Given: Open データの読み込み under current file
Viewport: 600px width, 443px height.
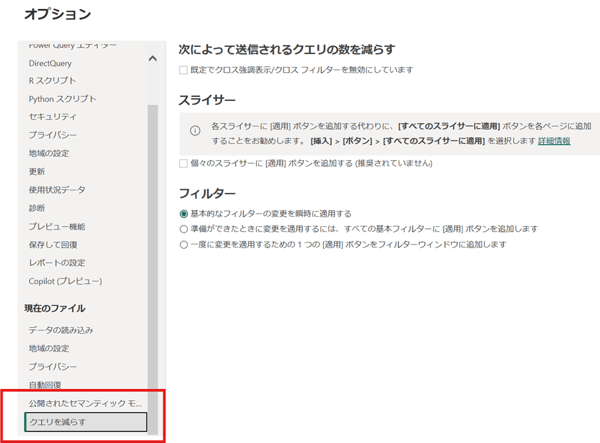Looking at the screenshot, I should (61, 330).
